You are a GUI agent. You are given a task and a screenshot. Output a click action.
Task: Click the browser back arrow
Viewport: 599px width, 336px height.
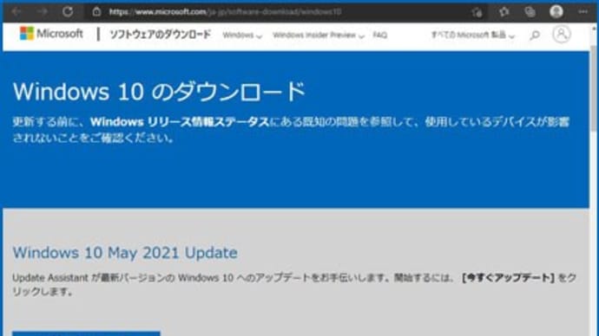click(16, 12)
